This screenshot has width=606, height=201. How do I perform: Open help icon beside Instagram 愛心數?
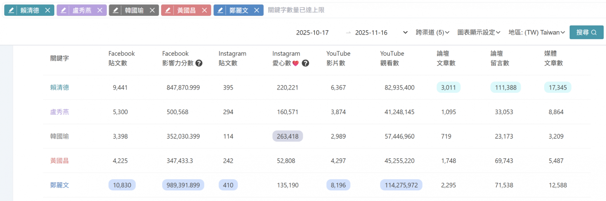click(305, 63)
